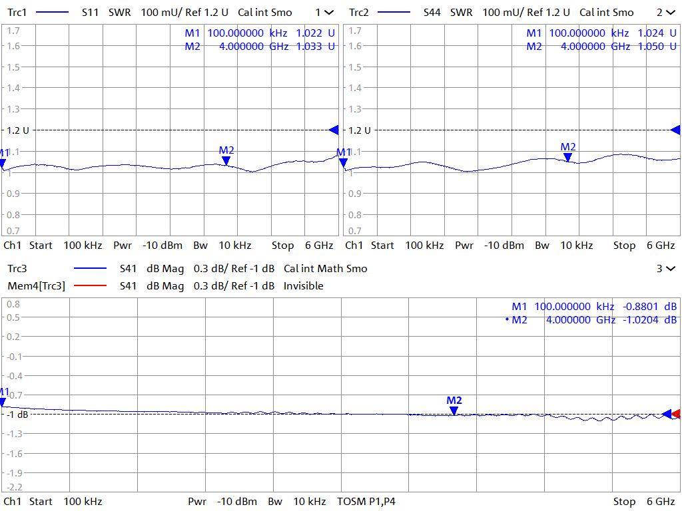Click the M2 marker triangle on the S11 trace
The width and height of the screenshot is (682, 511).
tap(226, 160)
